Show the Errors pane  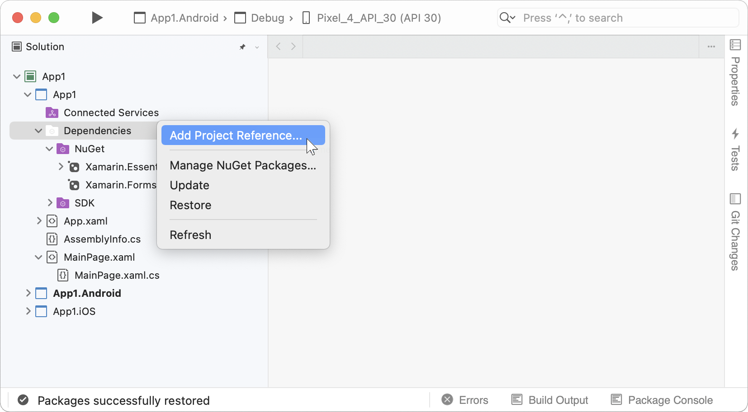(465, 400)
